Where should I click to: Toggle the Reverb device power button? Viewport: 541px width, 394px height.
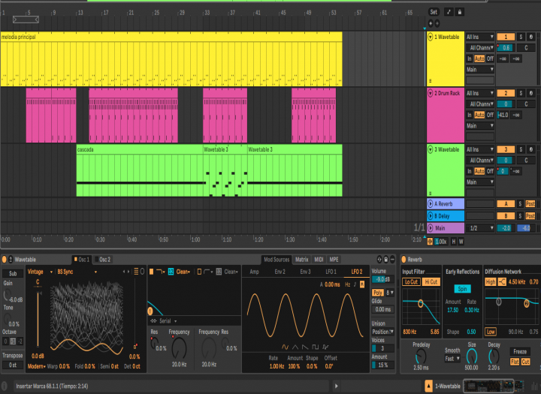click(403, 260)
